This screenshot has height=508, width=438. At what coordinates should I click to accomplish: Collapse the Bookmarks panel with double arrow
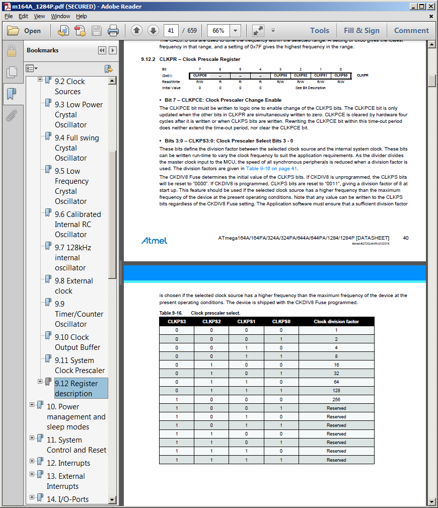(x=102, y=50)
